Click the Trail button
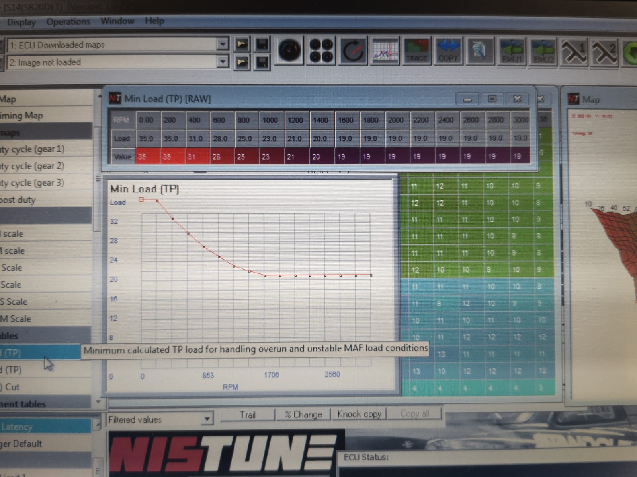 247,415
